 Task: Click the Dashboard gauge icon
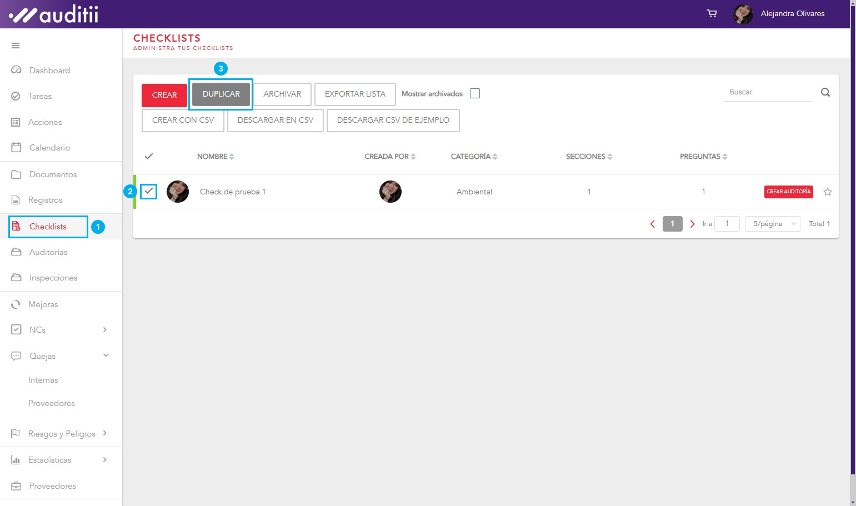16,71
